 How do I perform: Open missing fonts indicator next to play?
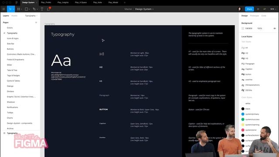(x=265, y=9)
